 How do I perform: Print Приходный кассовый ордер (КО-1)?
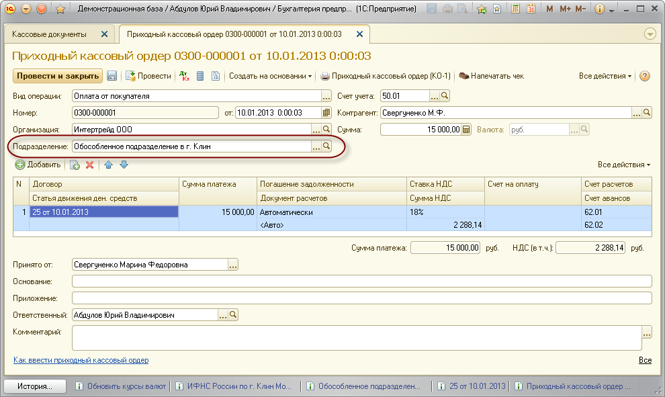point(386,76)
